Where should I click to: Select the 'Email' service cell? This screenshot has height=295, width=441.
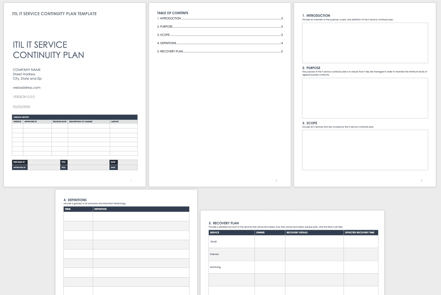[232, 242]
